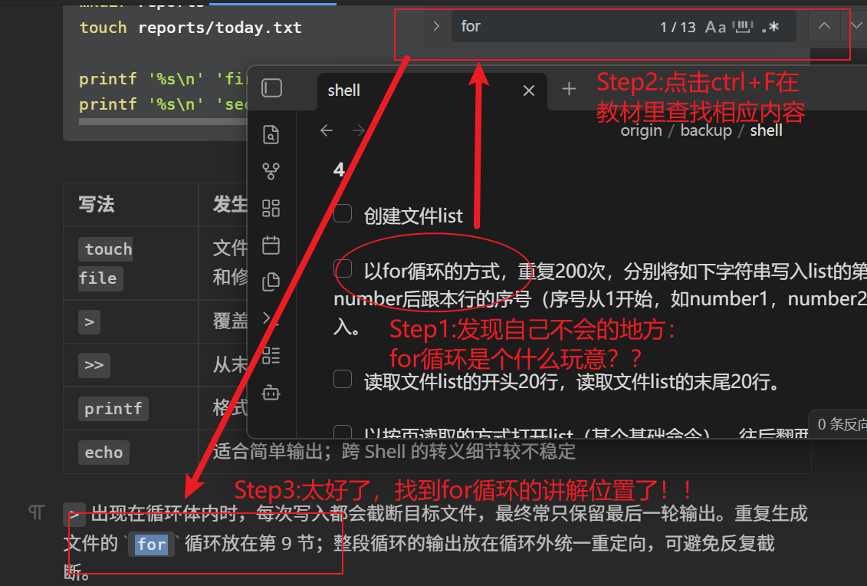Go to next search match arrow

[x=856, y=26]
